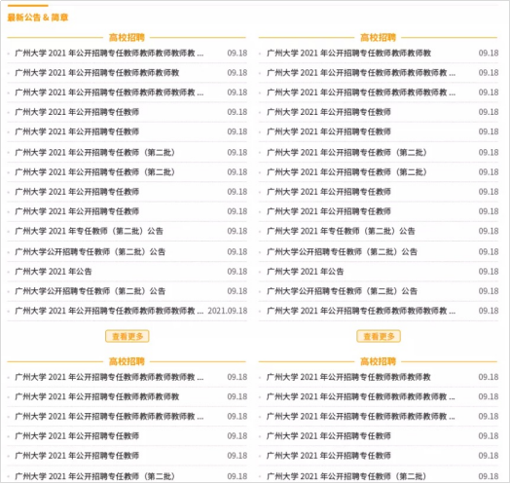Click 查看更多 button in right column

point(379,336)
